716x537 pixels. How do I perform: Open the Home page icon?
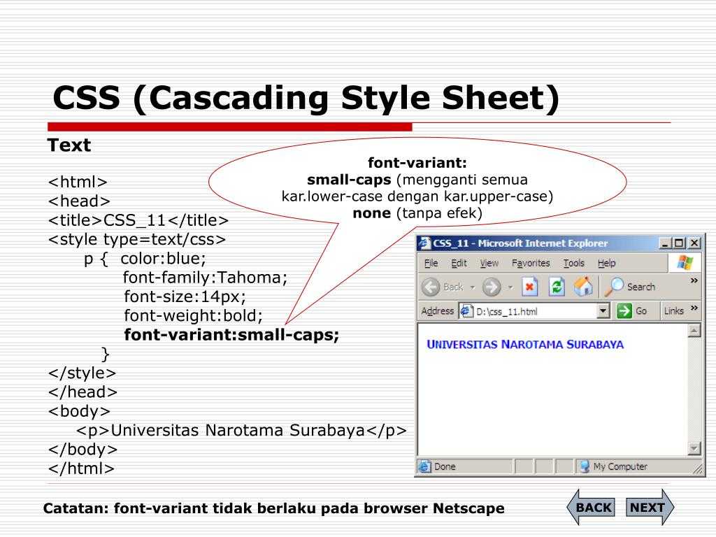pyautogui.click(x=583, y=287)
